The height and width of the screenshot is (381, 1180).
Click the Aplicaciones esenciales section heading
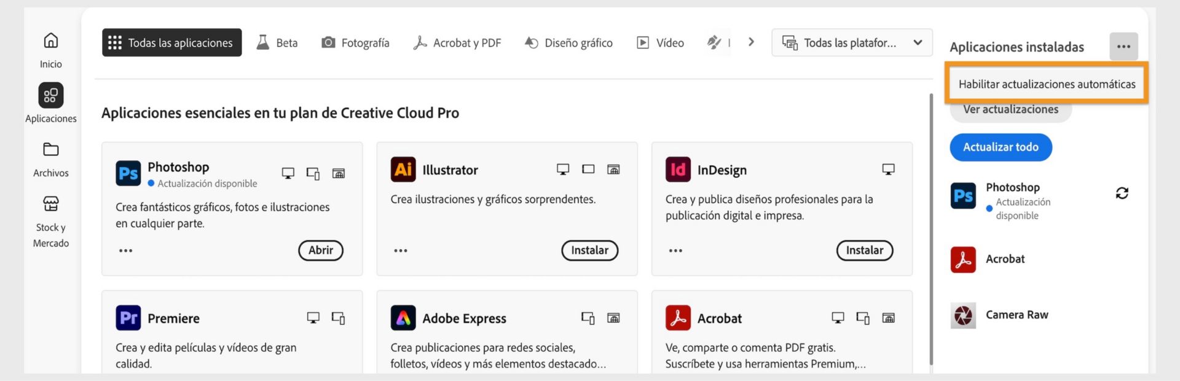point(280,113)
